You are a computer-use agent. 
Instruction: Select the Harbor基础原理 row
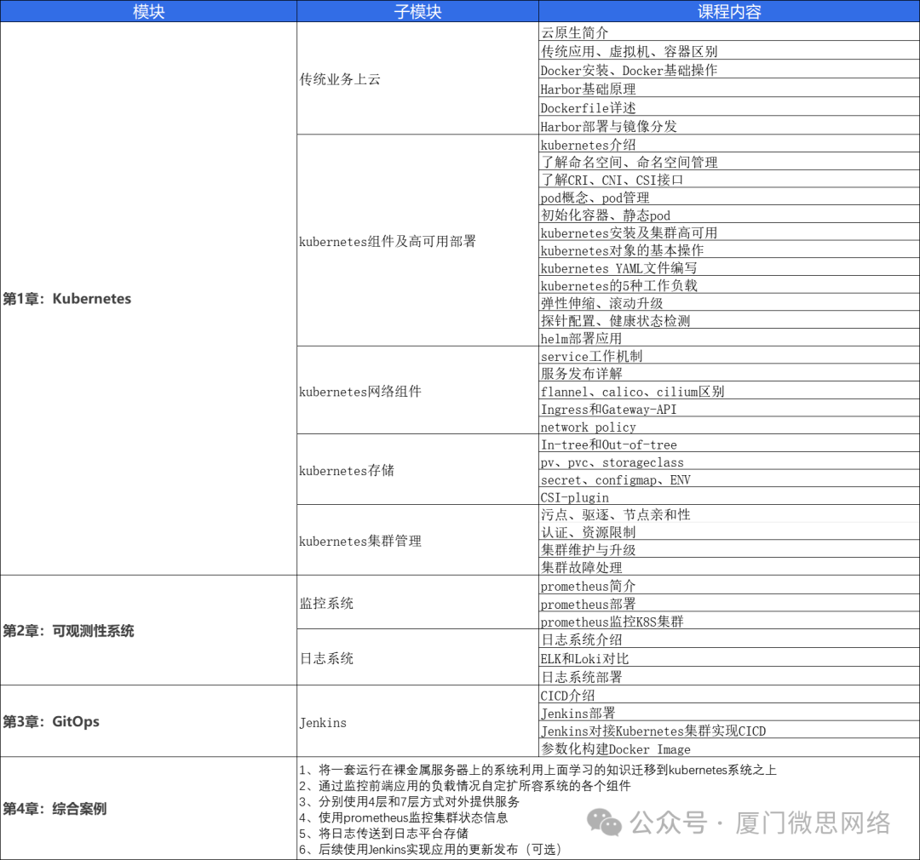pos(728,88)
